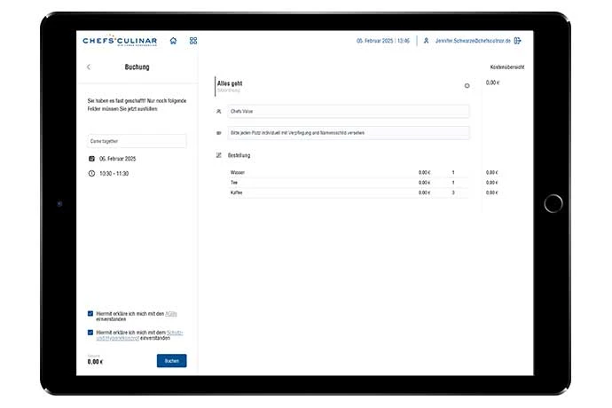Click the Chefs Value input field
This screenshot has height=408, width=612.
348,112
